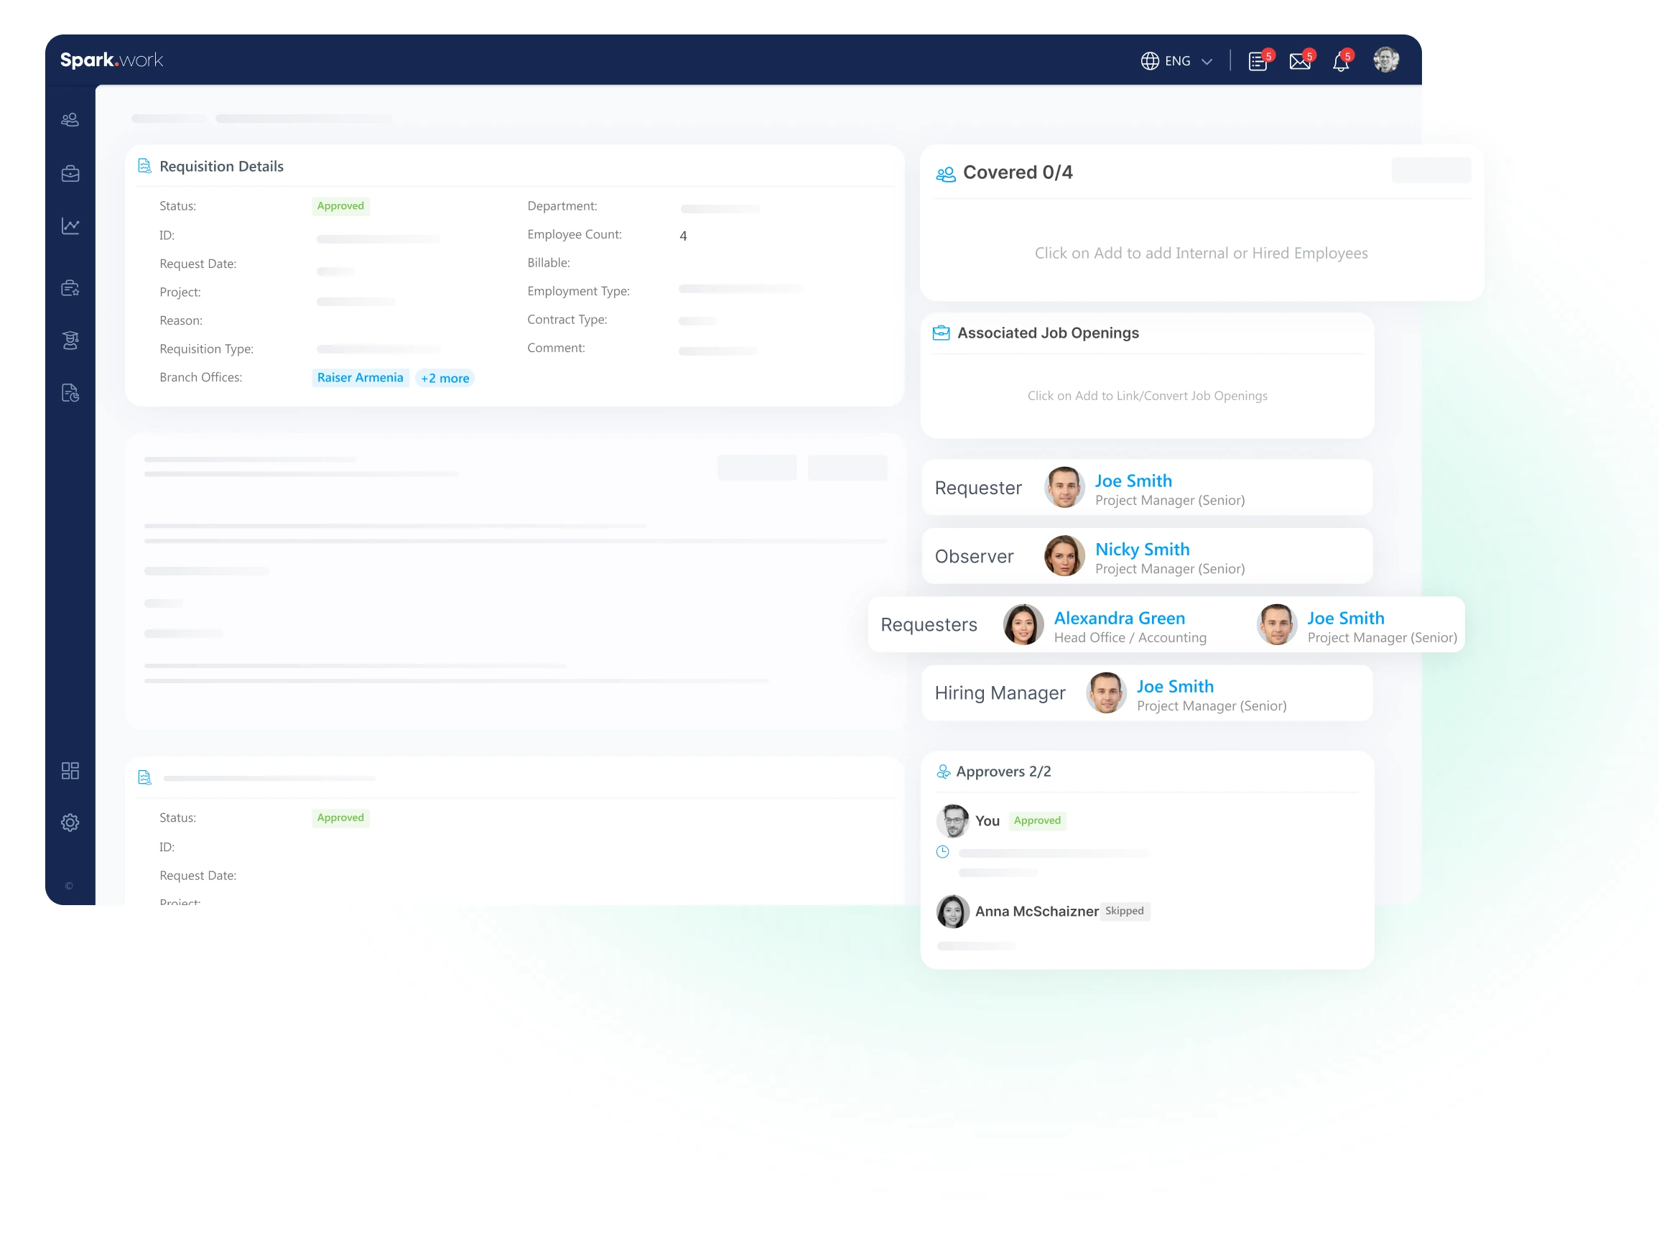
Task: Click the clock icon under You approver
Action: point(942,852)
